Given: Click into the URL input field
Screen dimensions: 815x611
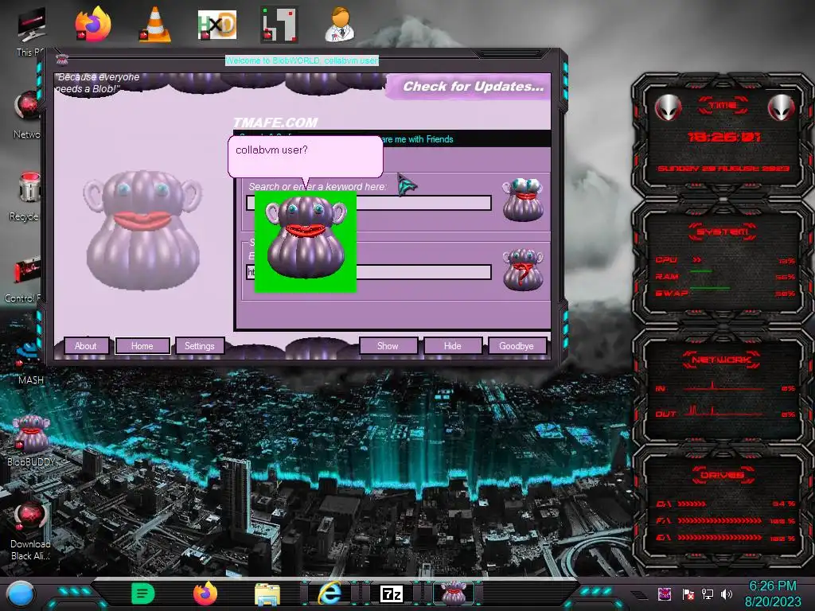Looking at the screenshot, I should pyautogui.click(x=423, y=272).
